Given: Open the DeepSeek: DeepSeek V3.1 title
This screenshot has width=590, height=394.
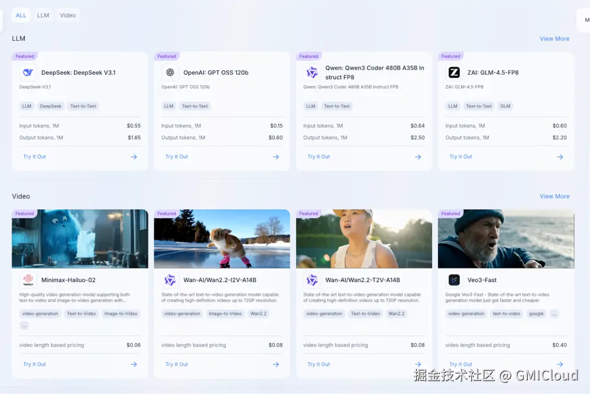Looking at the screenshot, I should (78, 73).
